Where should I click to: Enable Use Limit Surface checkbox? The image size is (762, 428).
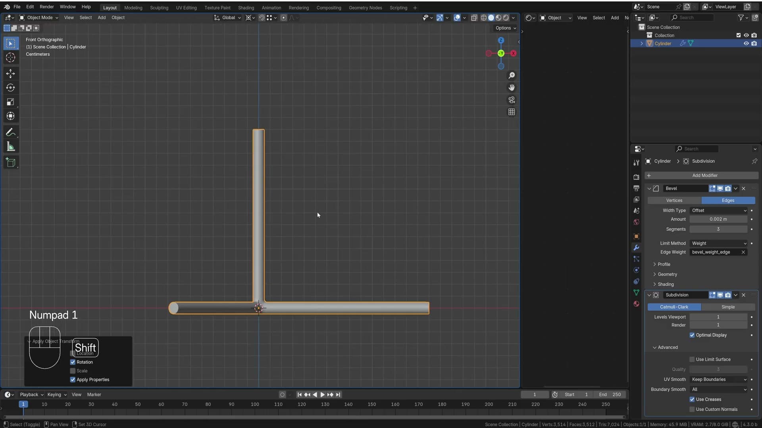click(x=692, y=359)
